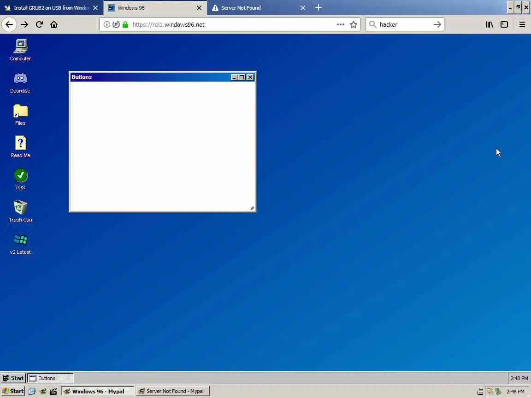Open the Trash Can icon
The image size is (531, 398).
click(20, 211)
